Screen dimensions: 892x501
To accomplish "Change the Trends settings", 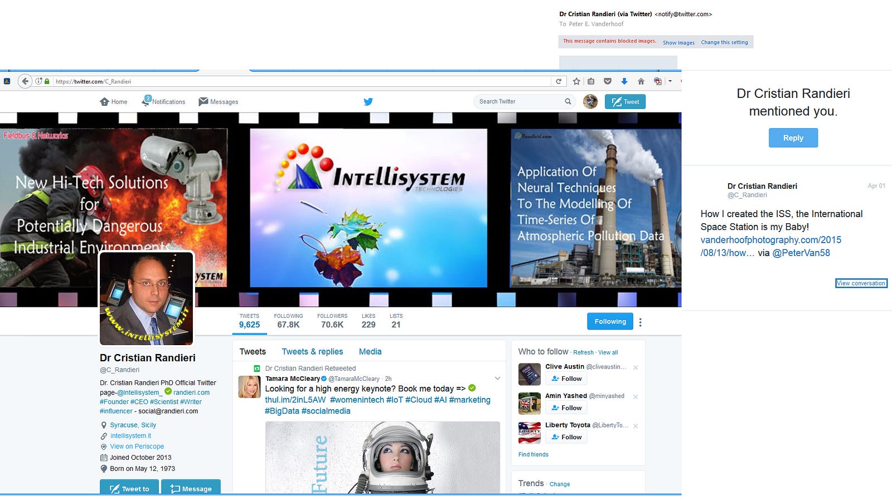I will 560,484.
